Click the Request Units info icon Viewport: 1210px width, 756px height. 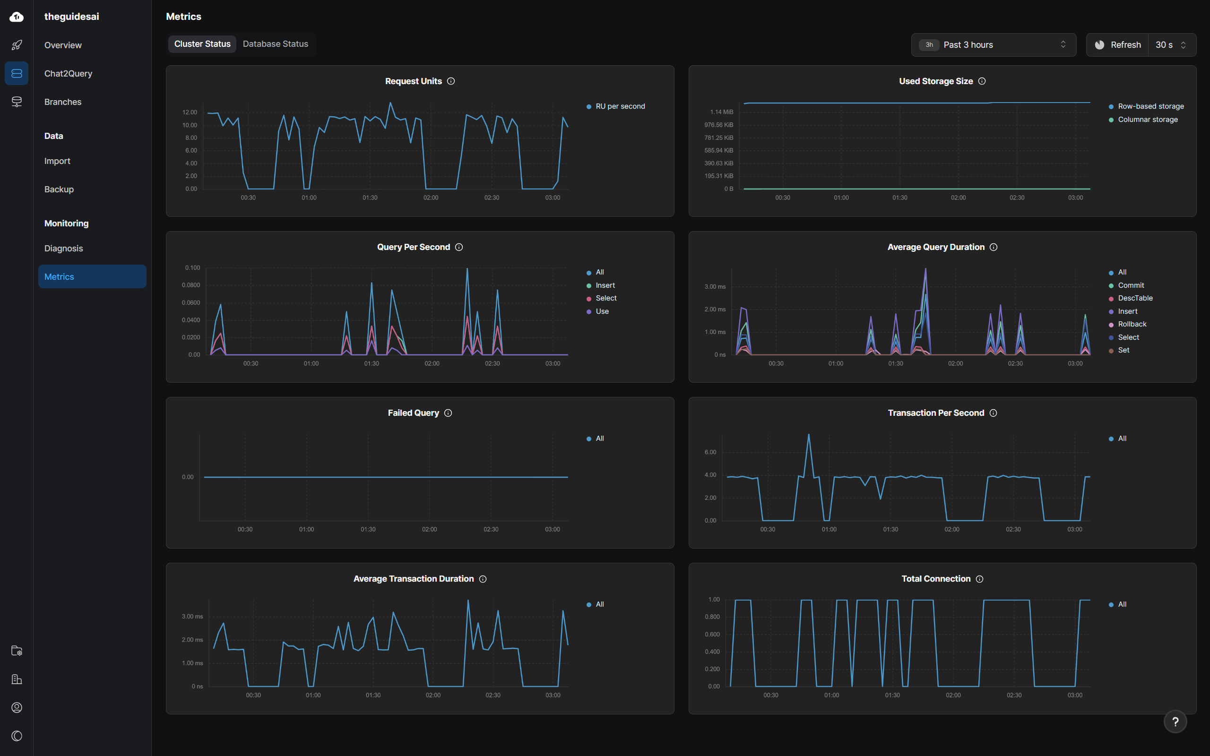[451, 81]
